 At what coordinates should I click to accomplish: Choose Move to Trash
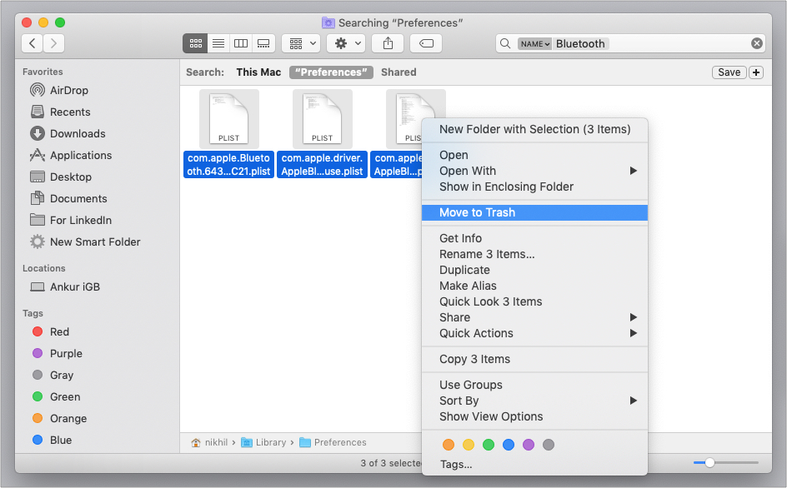click(x=534, y=212)
